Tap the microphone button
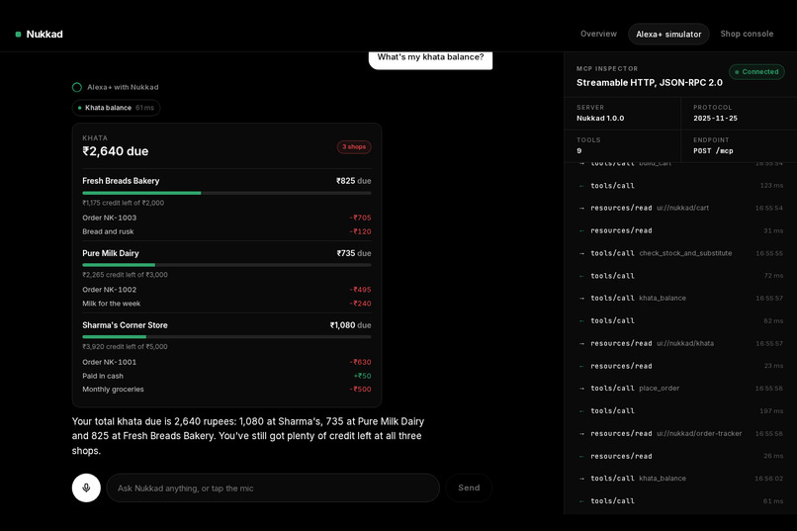 pyautogui.click(x=86, y=487)
